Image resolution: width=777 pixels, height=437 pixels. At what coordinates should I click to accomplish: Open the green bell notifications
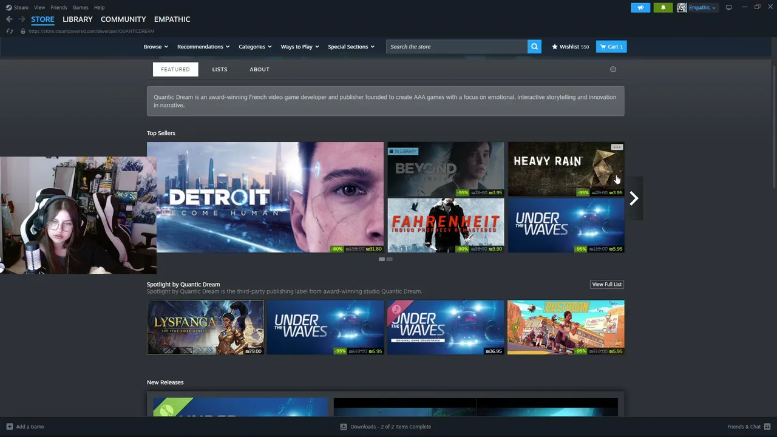663,7
